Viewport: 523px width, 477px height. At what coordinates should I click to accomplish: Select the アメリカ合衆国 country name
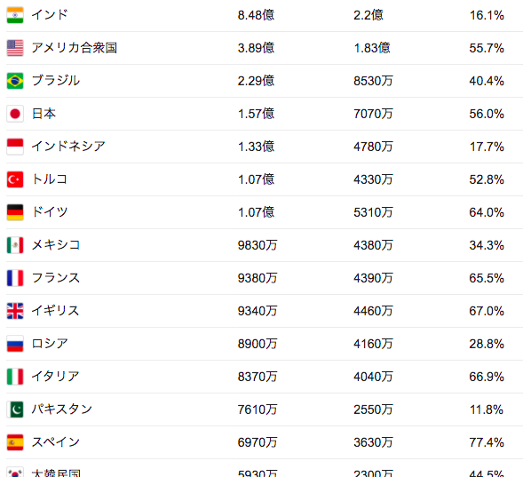click(75, 48)
